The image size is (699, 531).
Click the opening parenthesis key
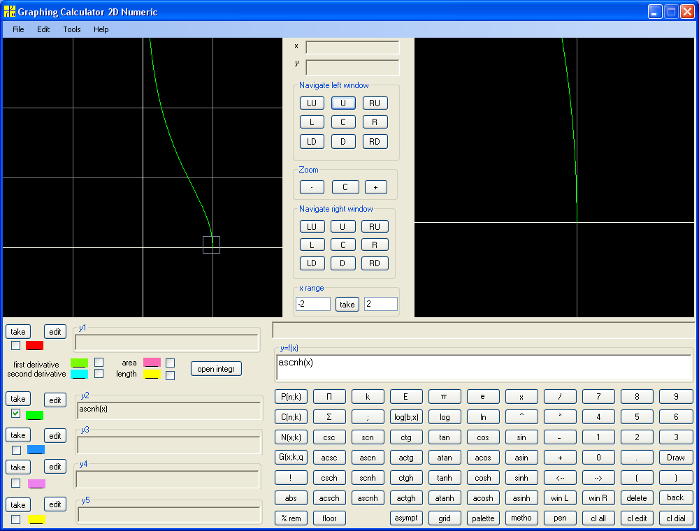tap(637, 478)
